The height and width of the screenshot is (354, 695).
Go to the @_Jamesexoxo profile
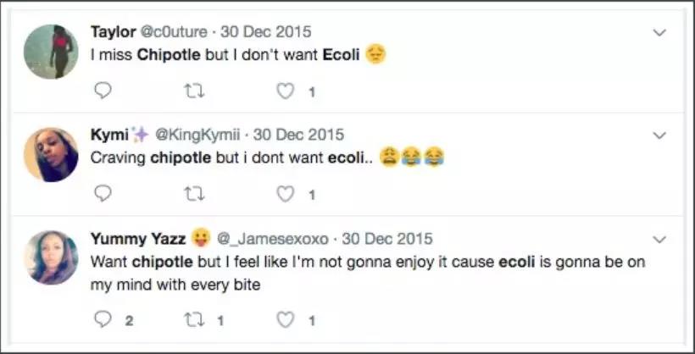[x=275, y=240]
